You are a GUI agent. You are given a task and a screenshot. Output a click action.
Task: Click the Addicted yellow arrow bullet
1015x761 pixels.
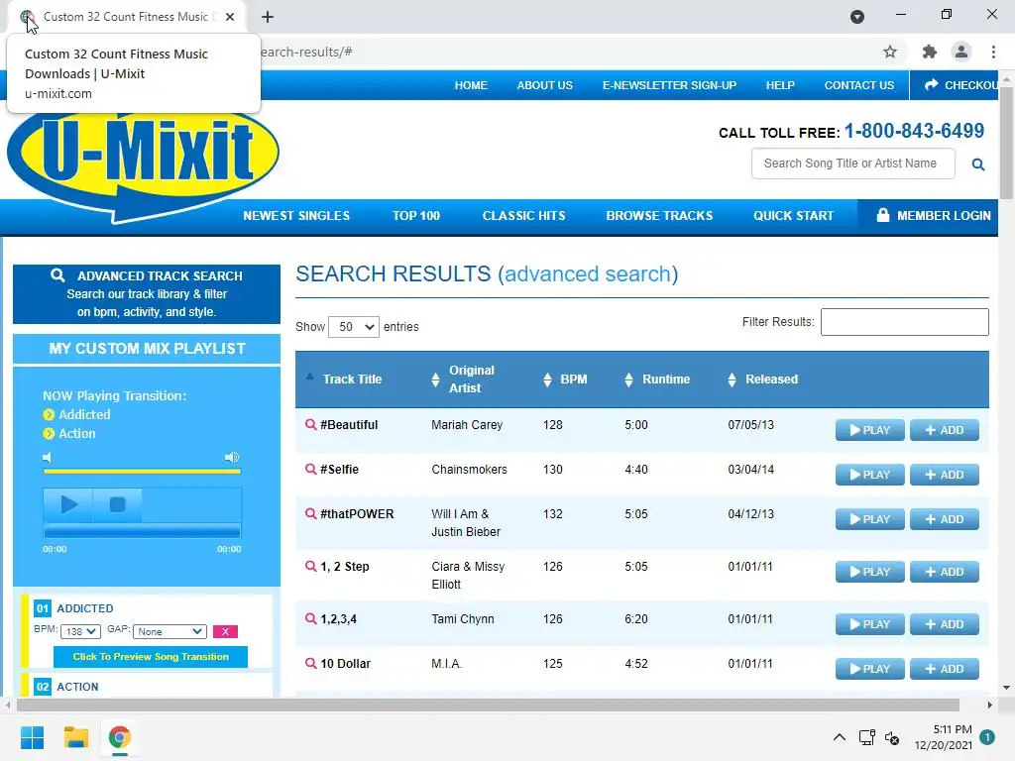click(x=49, y=415)
